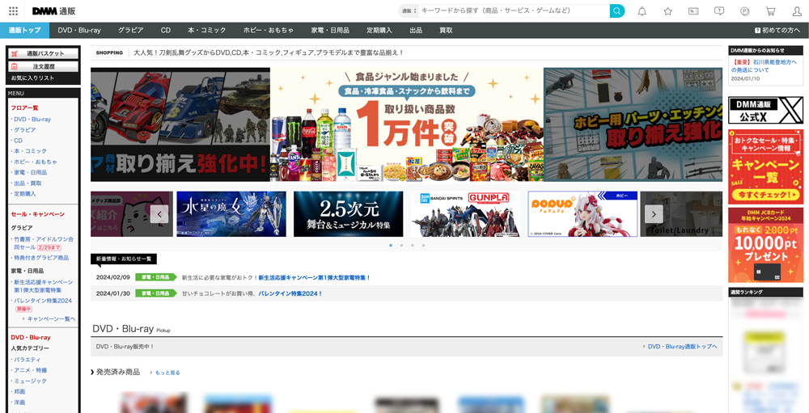Open the 初めての方へ guide link
Viewport: 809px width, 413px height.
coord(777,31)
